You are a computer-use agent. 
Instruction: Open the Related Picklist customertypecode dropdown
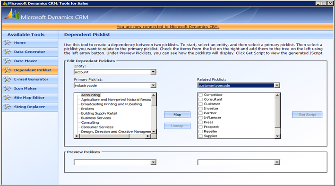click(239, 85)
